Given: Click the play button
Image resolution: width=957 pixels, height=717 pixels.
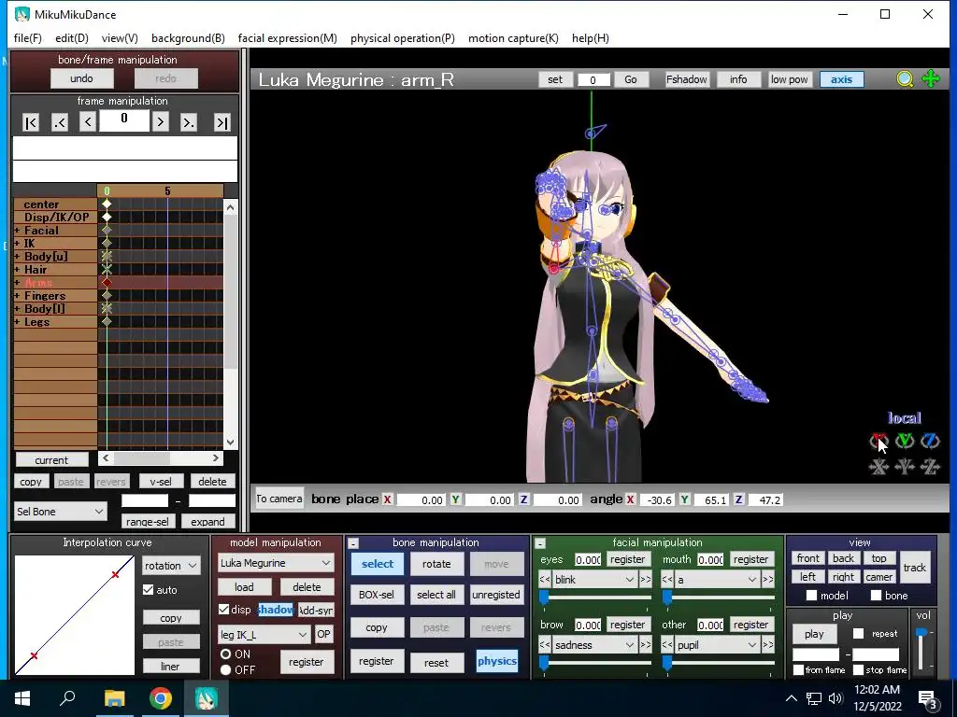Looking at the screenshot, I should click(x=814, y=634).
